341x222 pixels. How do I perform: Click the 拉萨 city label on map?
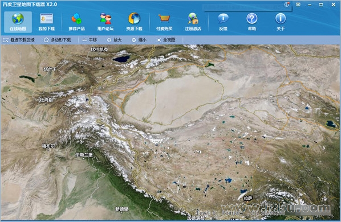tap(247, 198)
